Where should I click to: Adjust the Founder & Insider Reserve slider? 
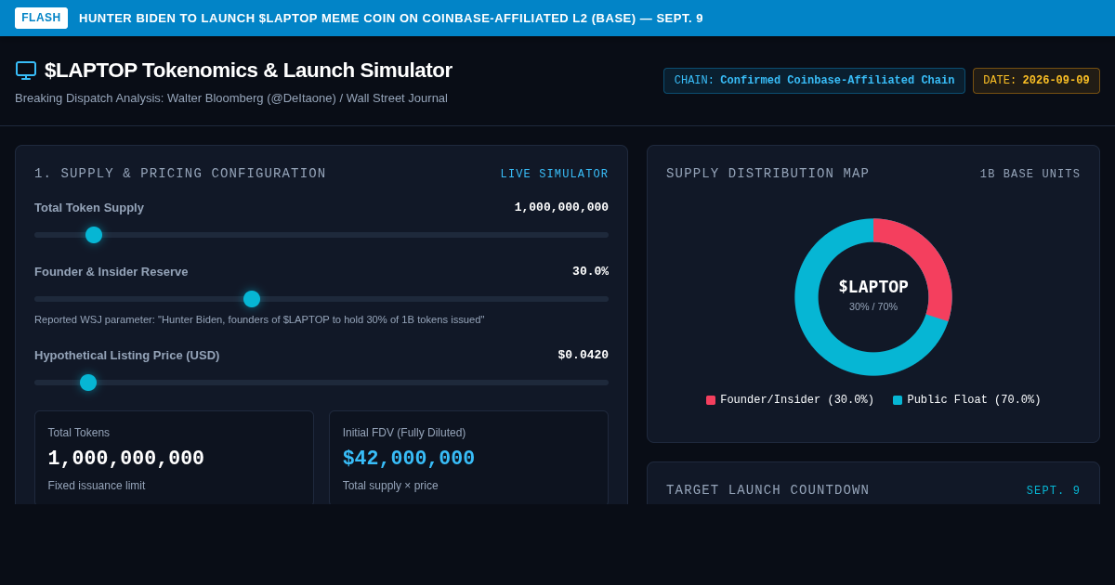[x=321, y=299]
